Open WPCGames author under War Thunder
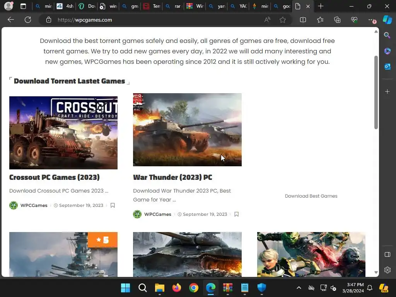Screen dimensions: 396x297 [x=158, y=214]
